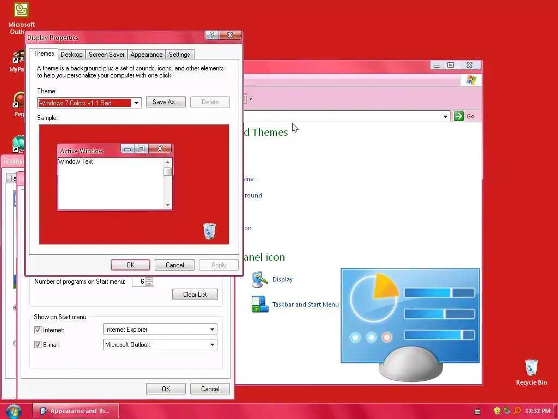The image size is (558, 419).
Task: Open the Internet Explorer browser dropdown
Action: [212, 330]
